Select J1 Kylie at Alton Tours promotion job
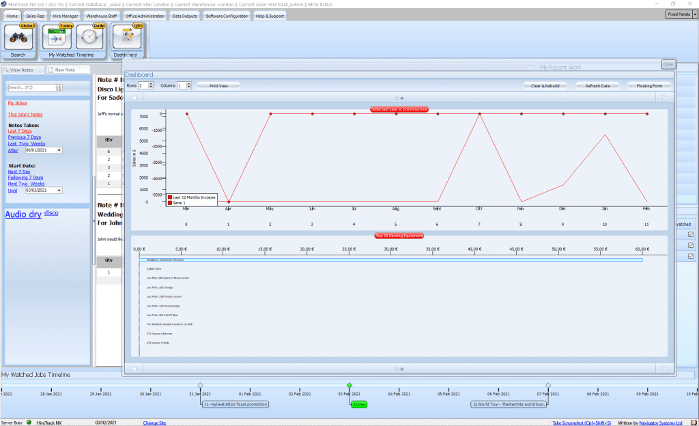Image resolution: width=699 pixels, height=426 pixels. coord(236,404)
